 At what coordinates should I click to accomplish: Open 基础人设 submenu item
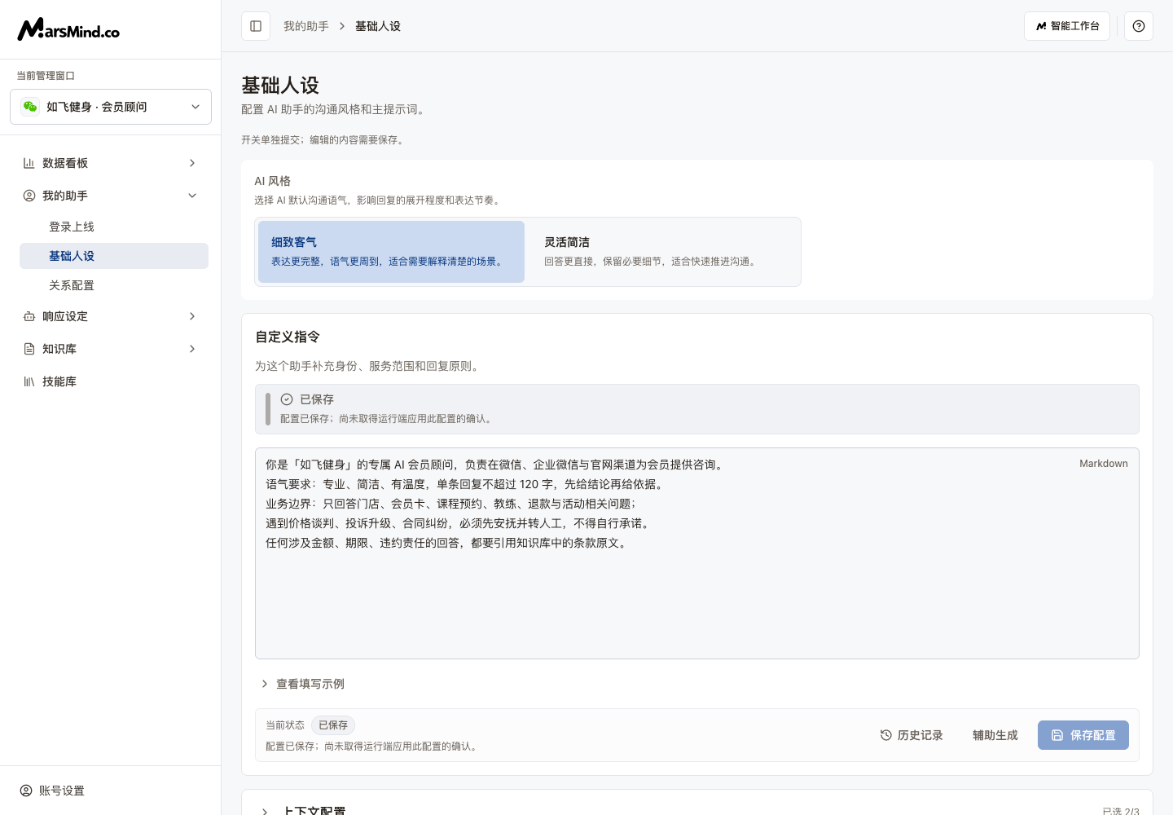[x=114, y=256]
